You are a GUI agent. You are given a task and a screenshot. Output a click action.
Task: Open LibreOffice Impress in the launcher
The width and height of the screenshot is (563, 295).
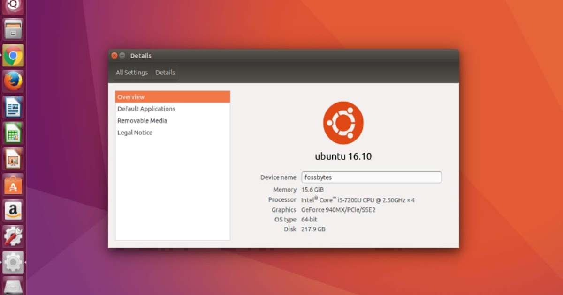pyautogui.click(x=13, y=159)
